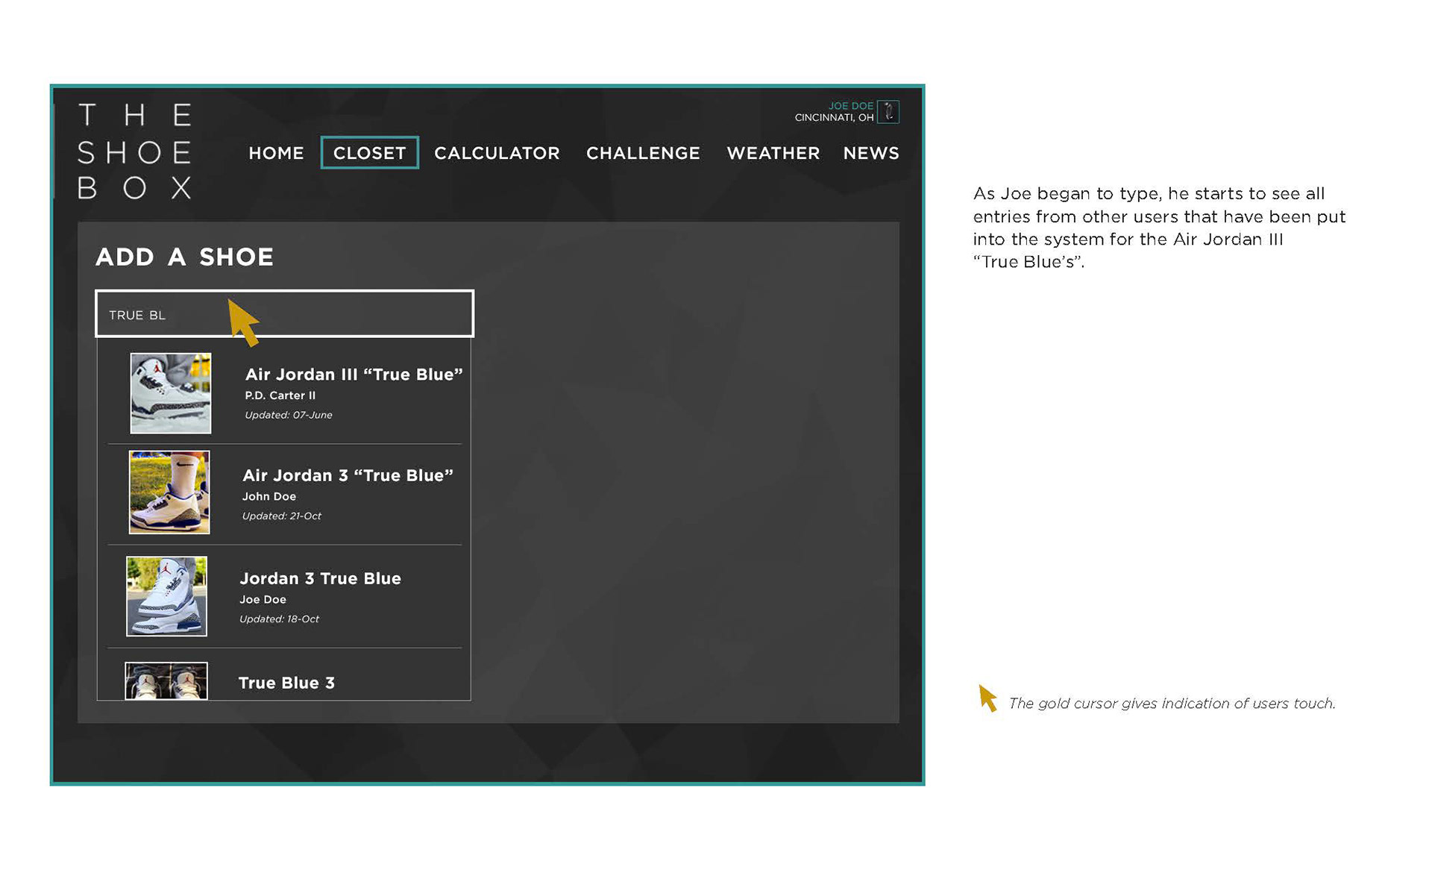Click the Joe Doe author under Jordan 3
1432x870 pixels.
(x=263, y=599)
